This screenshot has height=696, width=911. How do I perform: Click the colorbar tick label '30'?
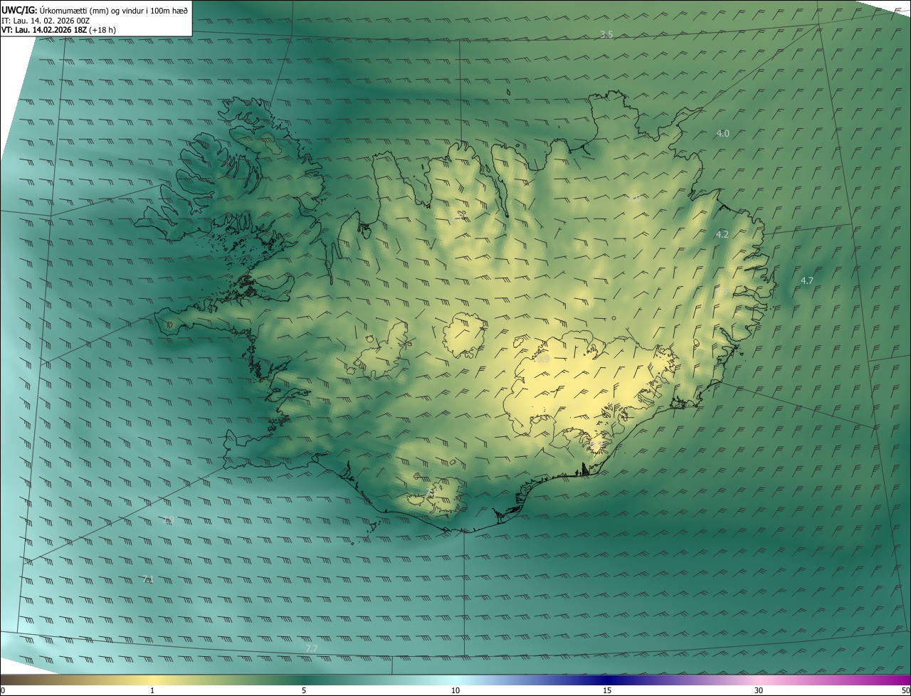tap(759, 690)
